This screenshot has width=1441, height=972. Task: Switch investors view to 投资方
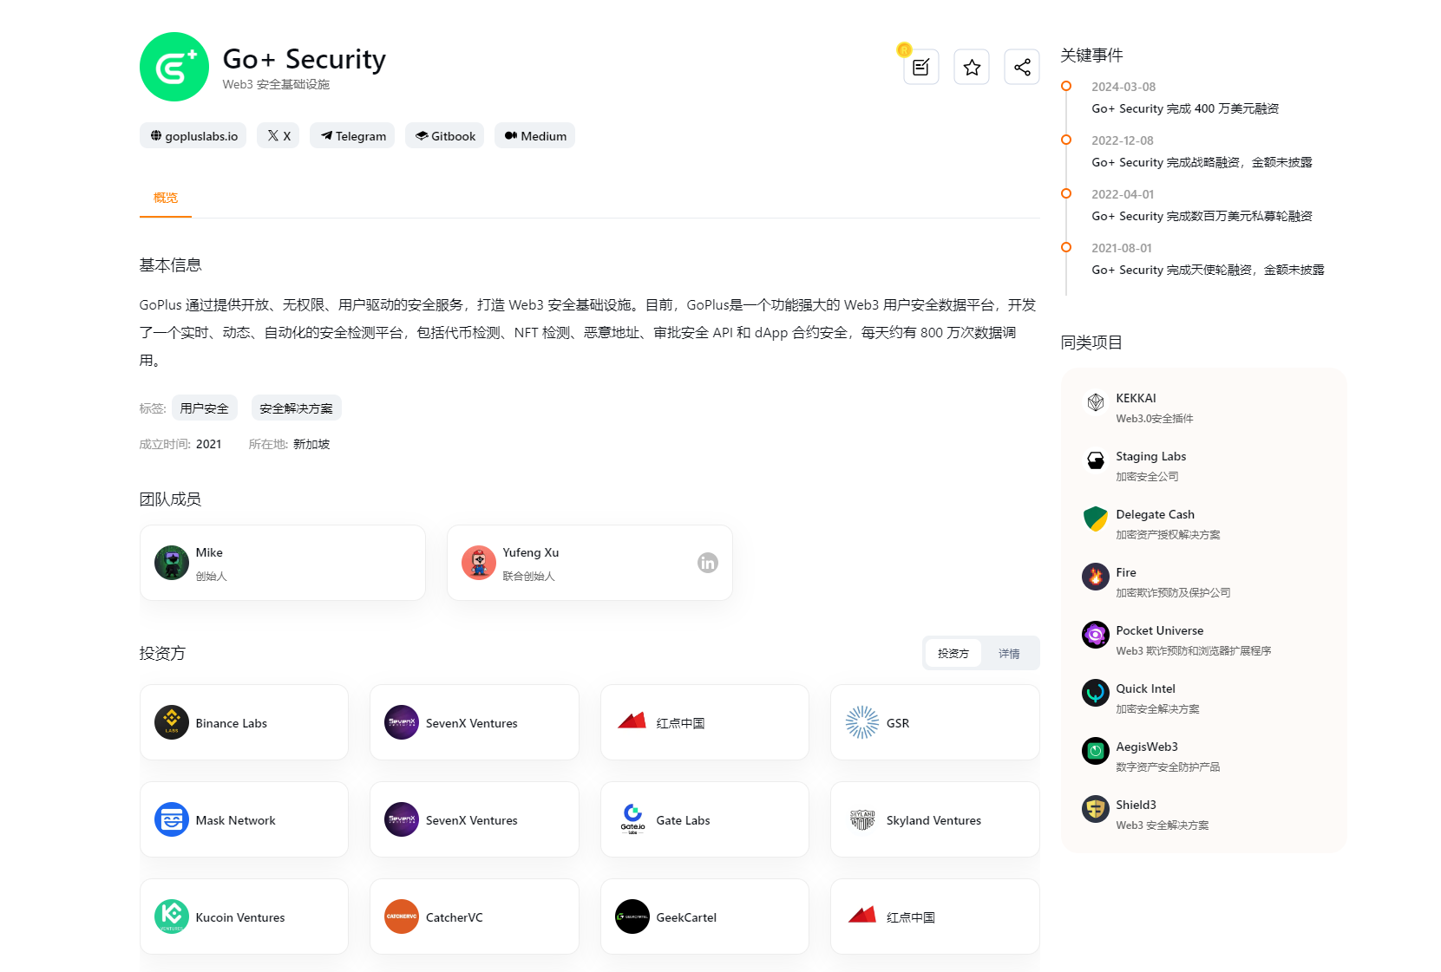(953, 653)
